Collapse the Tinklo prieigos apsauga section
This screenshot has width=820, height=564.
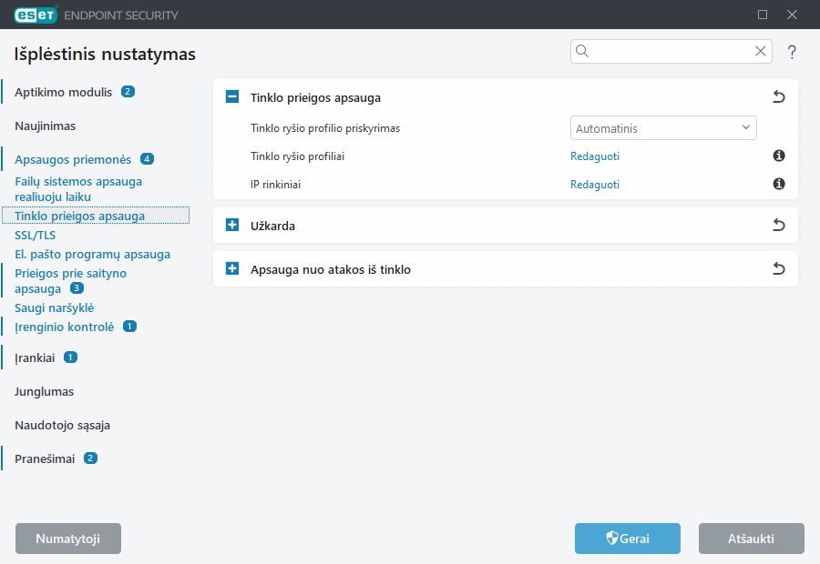coord(232,96)
